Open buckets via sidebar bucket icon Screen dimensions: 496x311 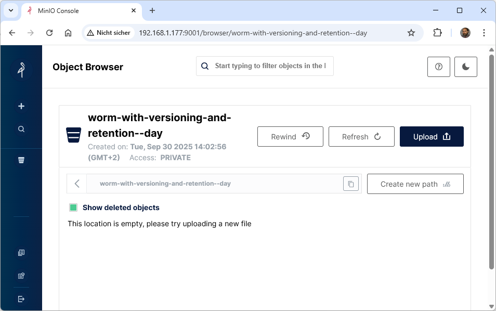[21, 160]
